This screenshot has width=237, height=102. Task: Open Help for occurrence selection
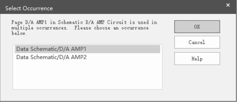[197, 59]
